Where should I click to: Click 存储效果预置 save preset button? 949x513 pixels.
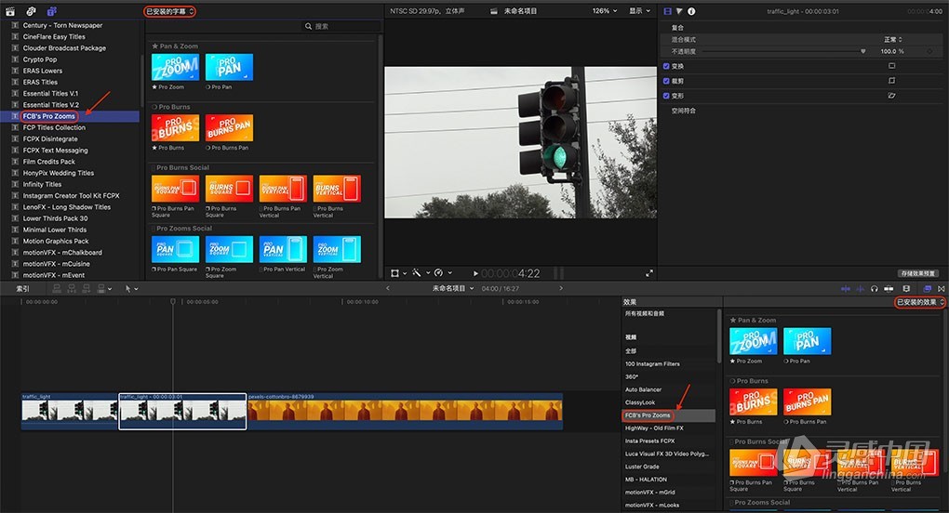click(917, 273)
